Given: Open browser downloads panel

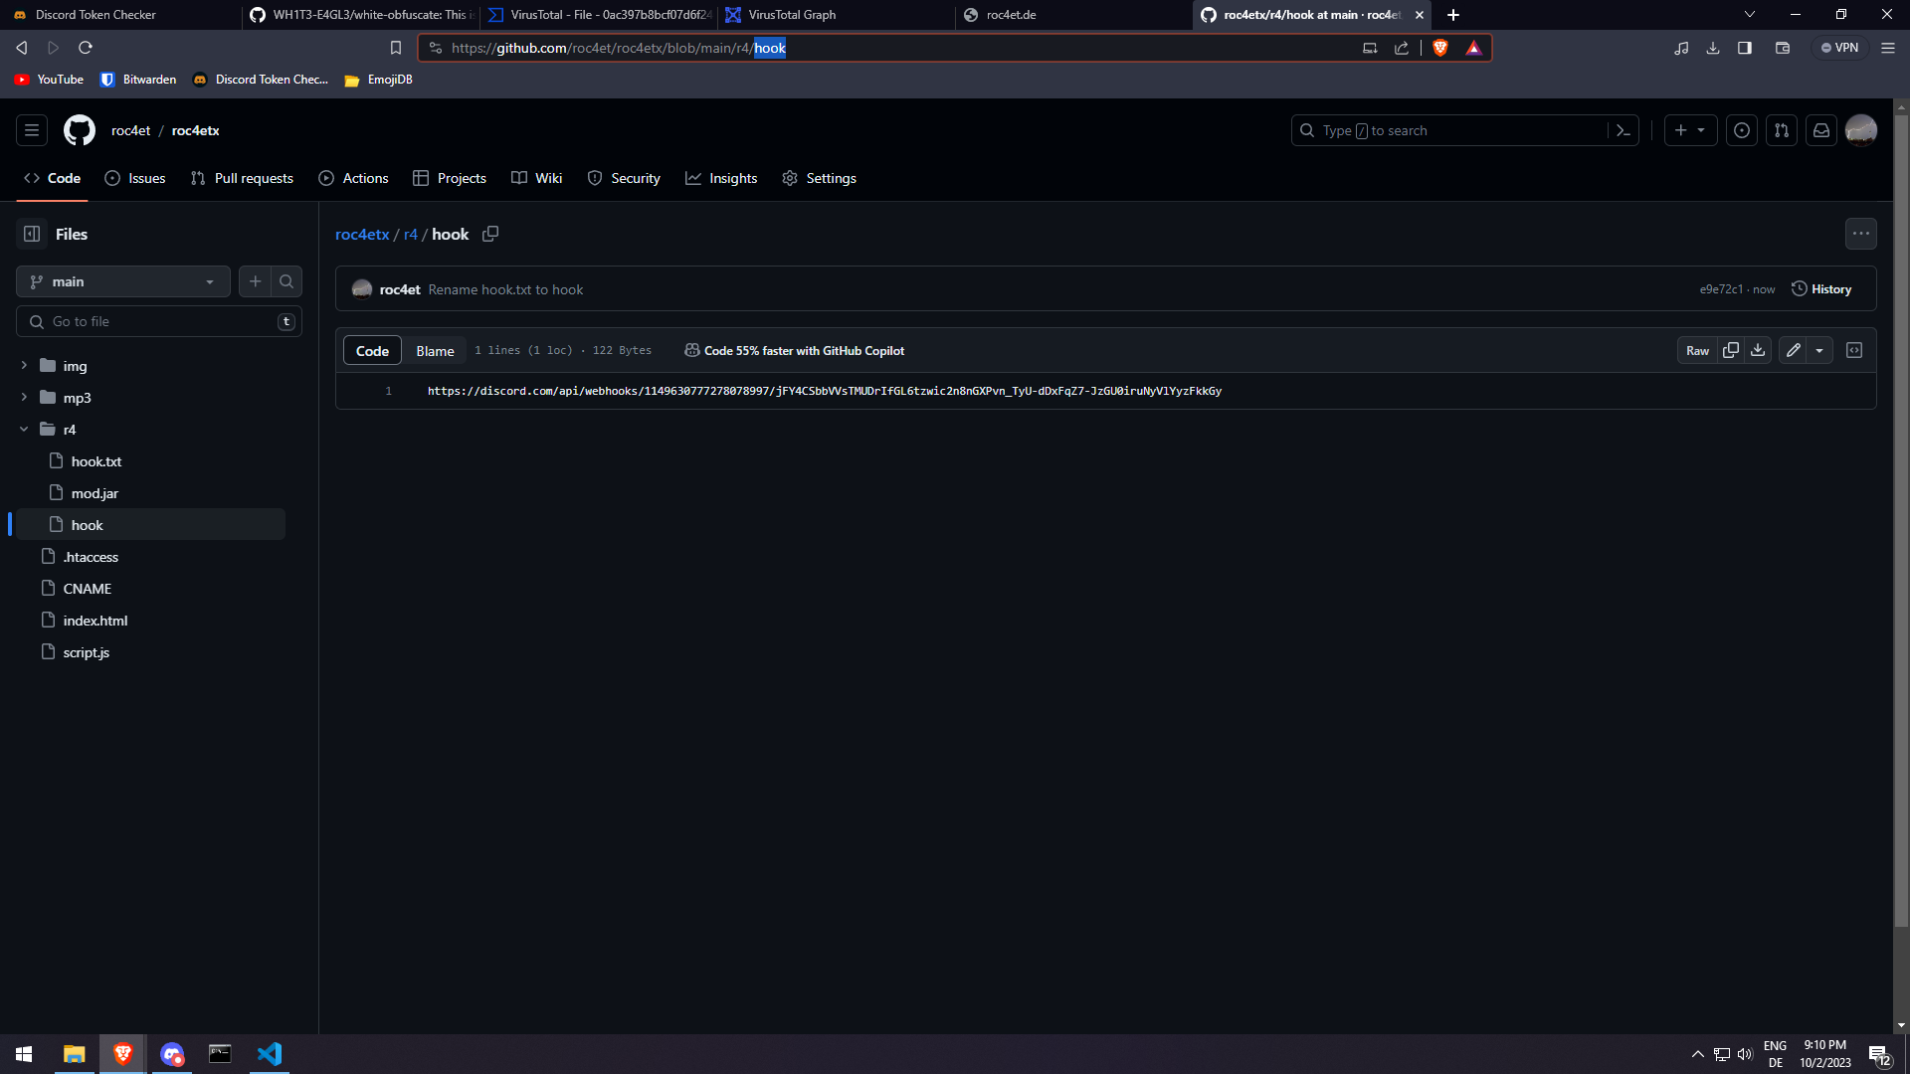Looking at the screenshot, I should pos(1713,48).
